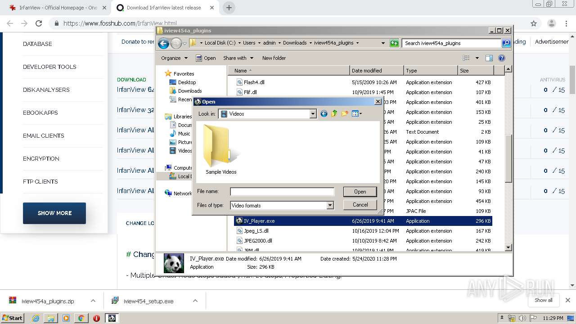Open Desktop in navigation pane
The width and height of the screenshot is (576, 324).
[x=187, y=82]
